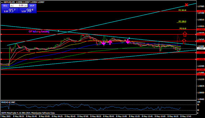205x118 pixels.
Task: Increase lot size with the up arrow
Action: tap(26, 6)
